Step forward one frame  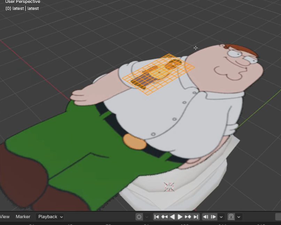click(213, 217)
